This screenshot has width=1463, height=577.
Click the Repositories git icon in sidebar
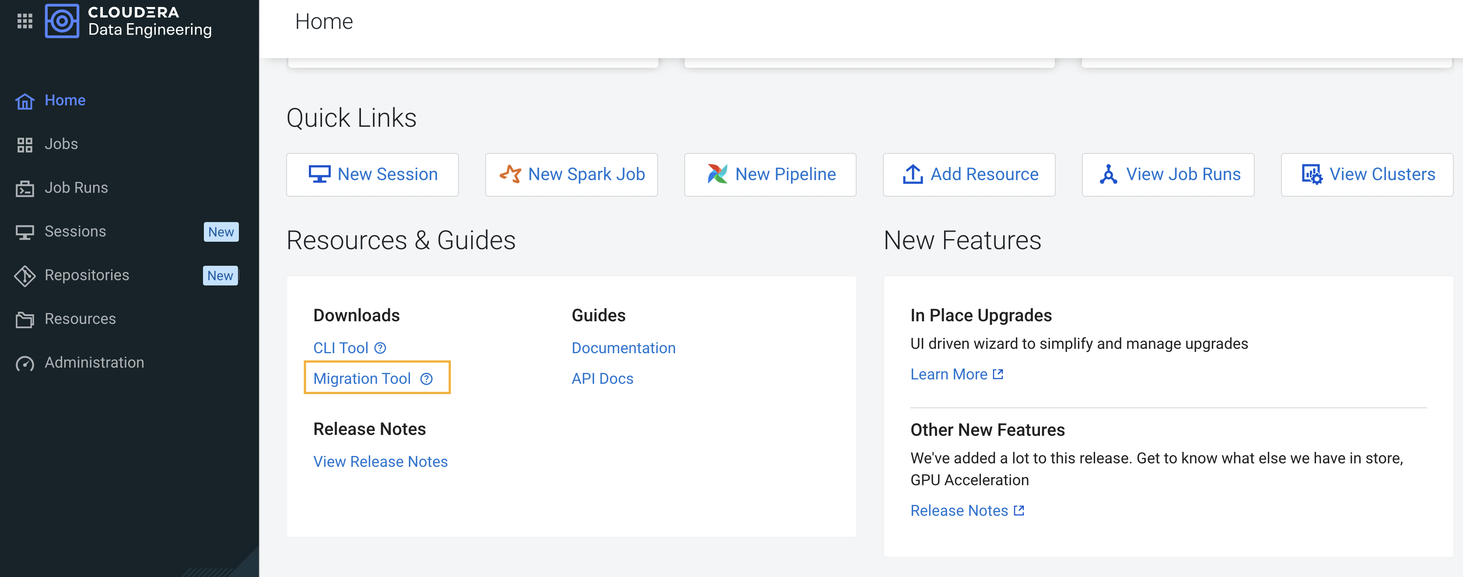pyautogui.click(x=24, y=276)
